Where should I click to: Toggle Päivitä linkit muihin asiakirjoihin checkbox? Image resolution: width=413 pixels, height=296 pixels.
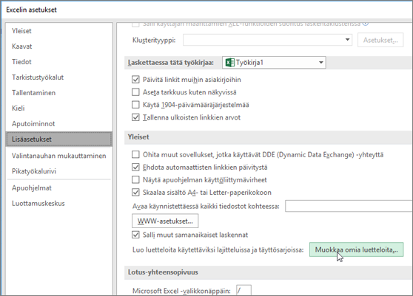[135, 80]
